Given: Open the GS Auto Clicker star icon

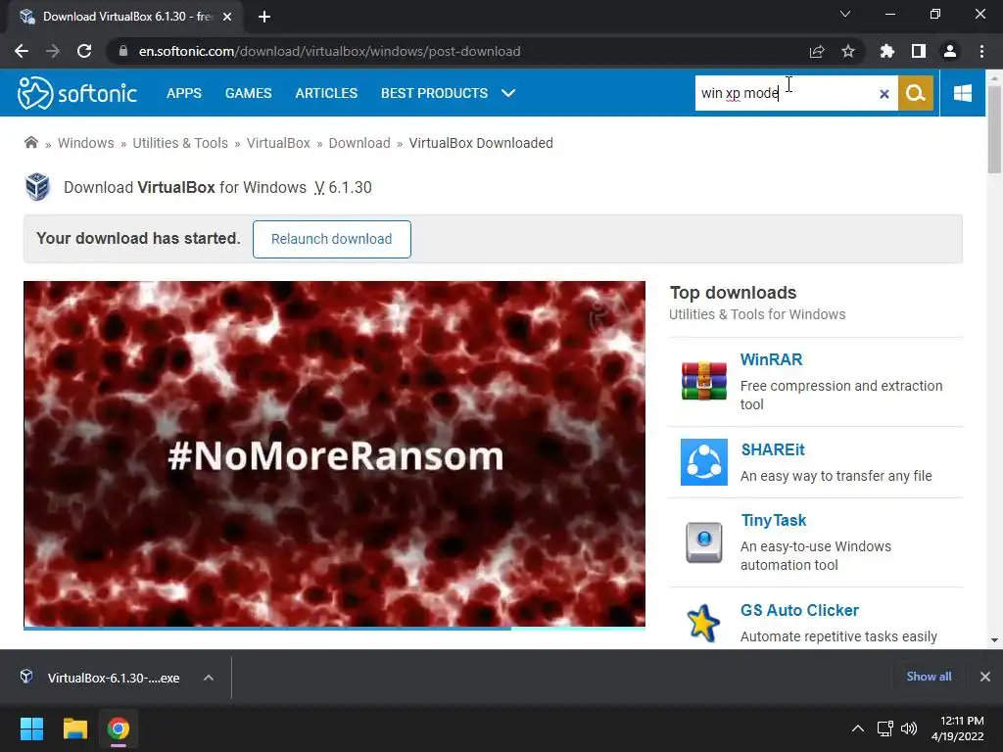Looking at the screenshot, I should 703,622.
